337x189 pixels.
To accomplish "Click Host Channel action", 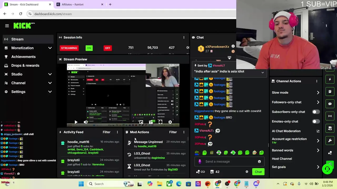I will [x=282, y=159].
